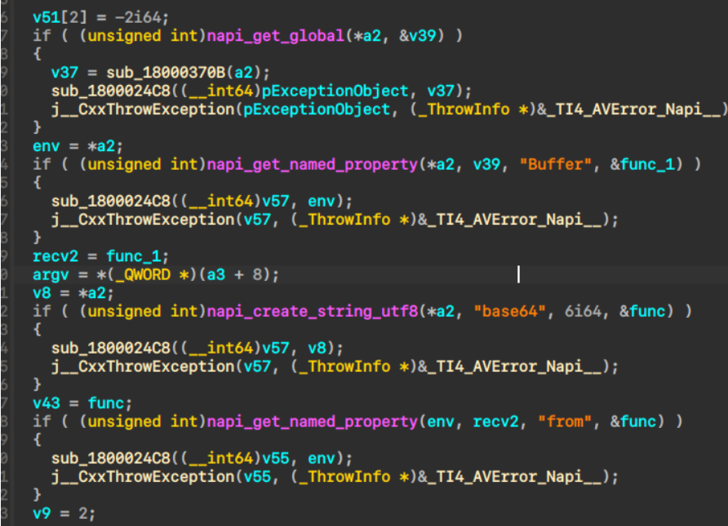
Task: Click the argv variable name
Action: [51, 274]
